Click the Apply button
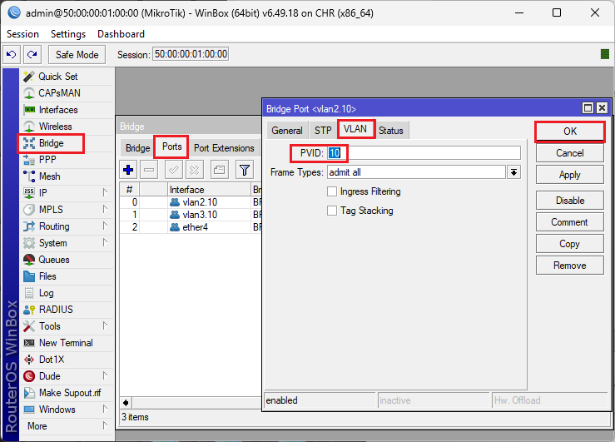Screen dimensions: 615x442 (x=569, y=175)
